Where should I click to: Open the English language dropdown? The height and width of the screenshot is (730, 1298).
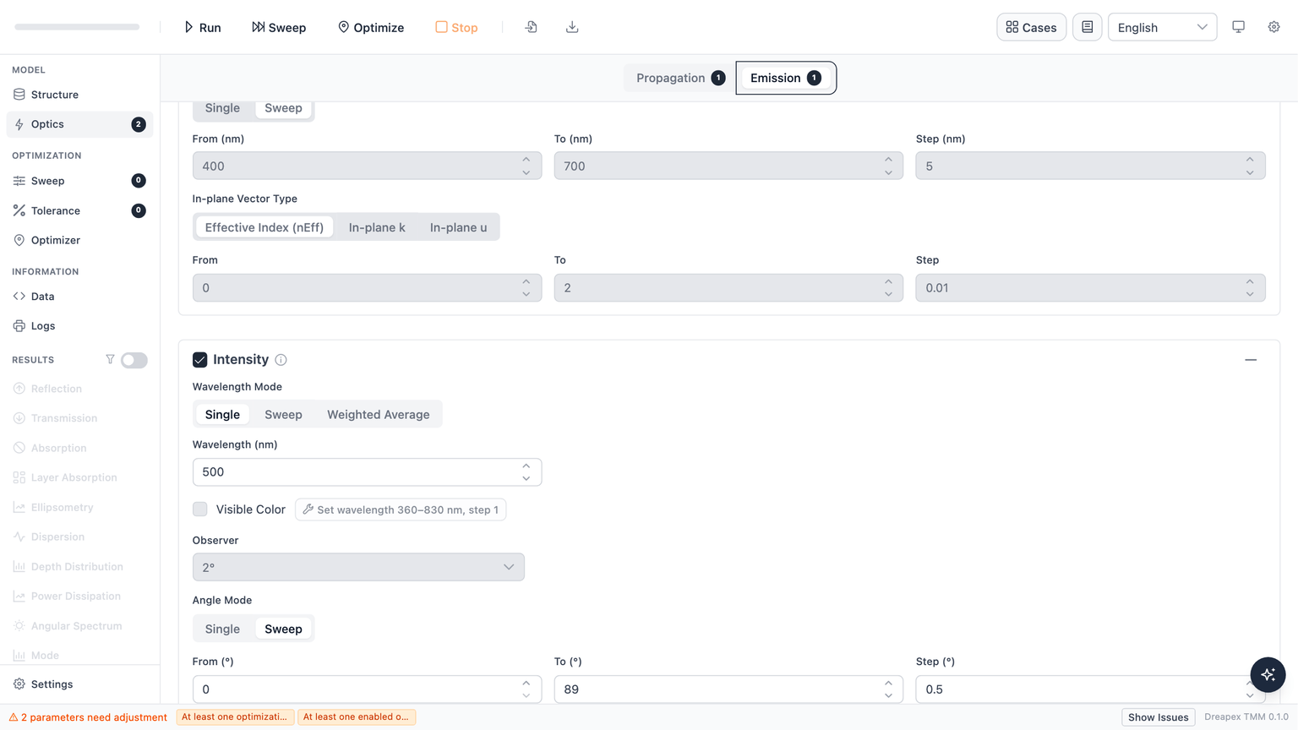(1162, 27)
